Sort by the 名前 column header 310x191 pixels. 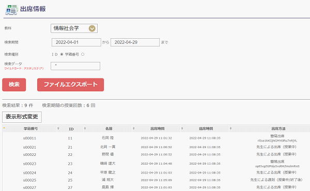tap(109, 129)
